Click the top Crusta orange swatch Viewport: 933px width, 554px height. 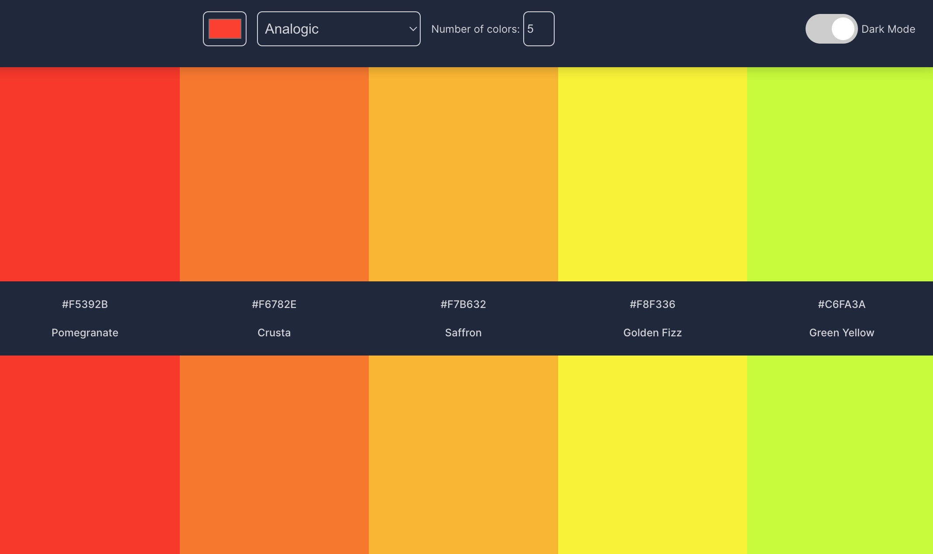click(x=274, y=174)
